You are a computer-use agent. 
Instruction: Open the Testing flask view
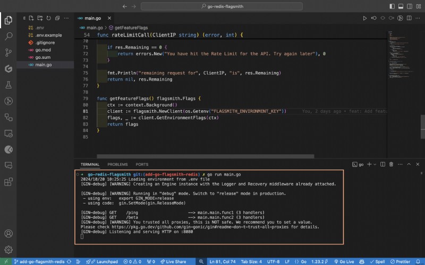8,85
